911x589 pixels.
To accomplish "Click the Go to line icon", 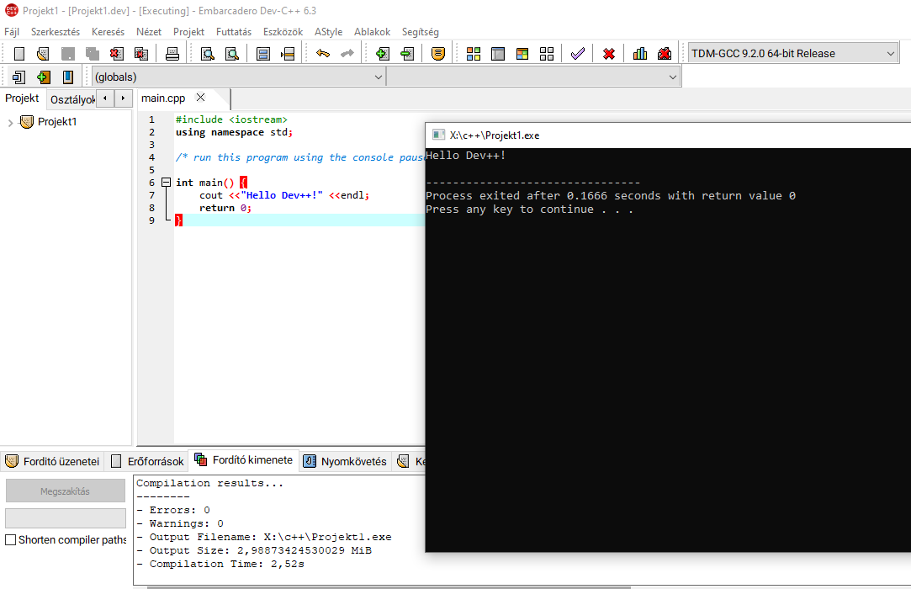I will pos(288,54).
